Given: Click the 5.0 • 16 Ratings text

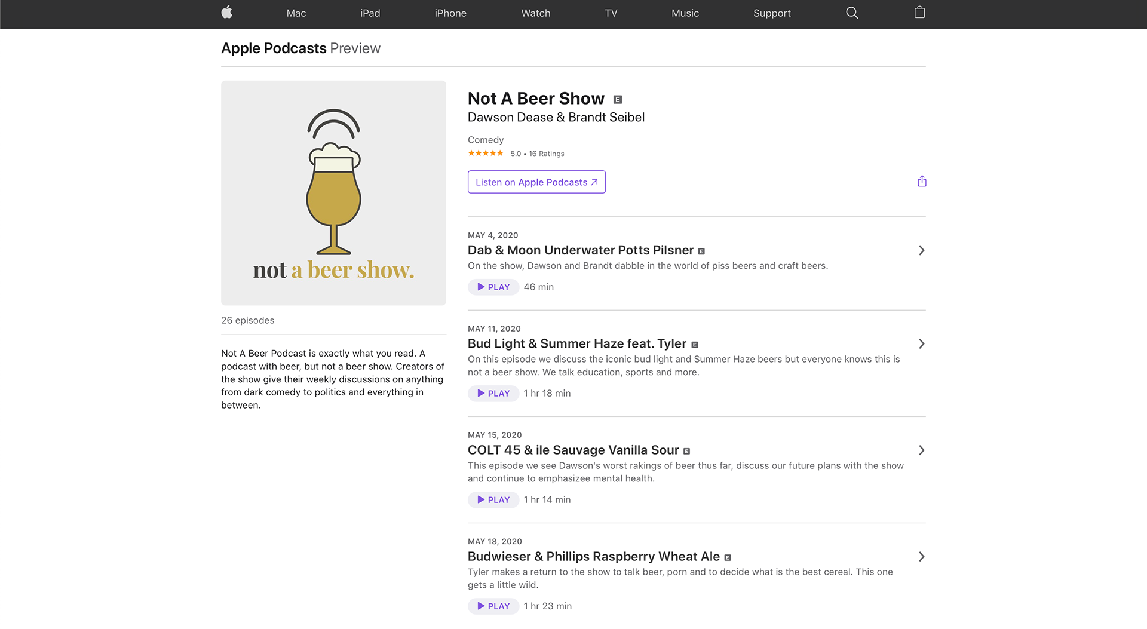Looking at the screenshot, I should (537, 154).
